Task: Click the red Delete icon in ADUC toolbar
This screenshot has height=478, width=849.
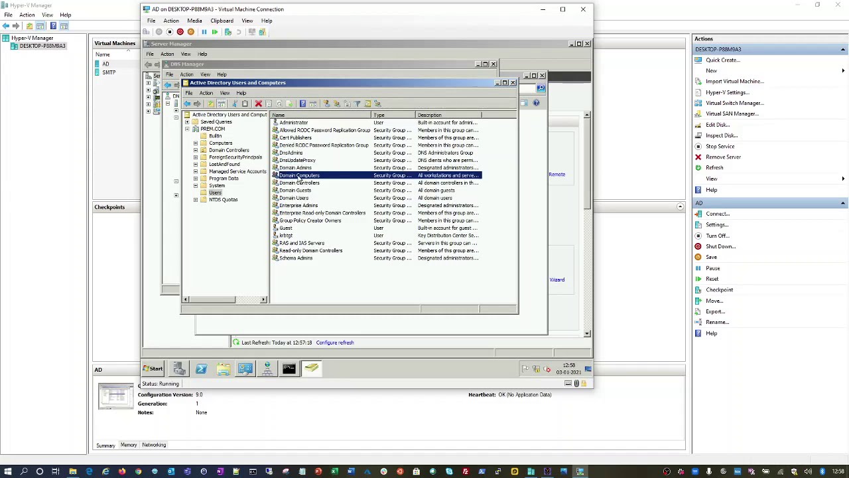Action: click(x=259, y=104)
